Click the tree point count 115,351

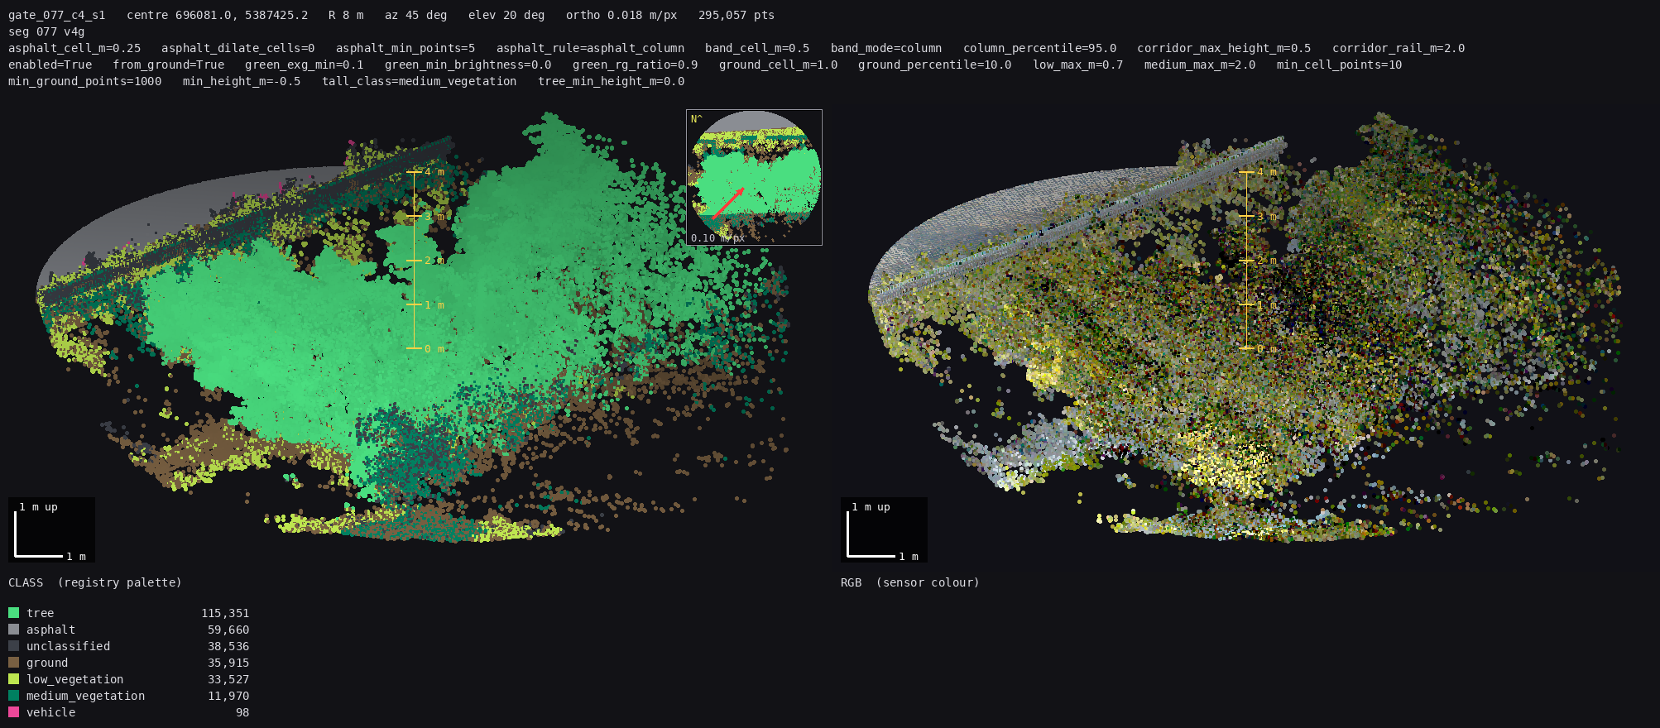[225, 613]
